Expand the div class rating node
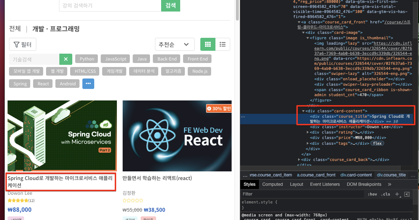Image resolution: width=419 pixels, height=220 pixels. [x=308, y=132]
